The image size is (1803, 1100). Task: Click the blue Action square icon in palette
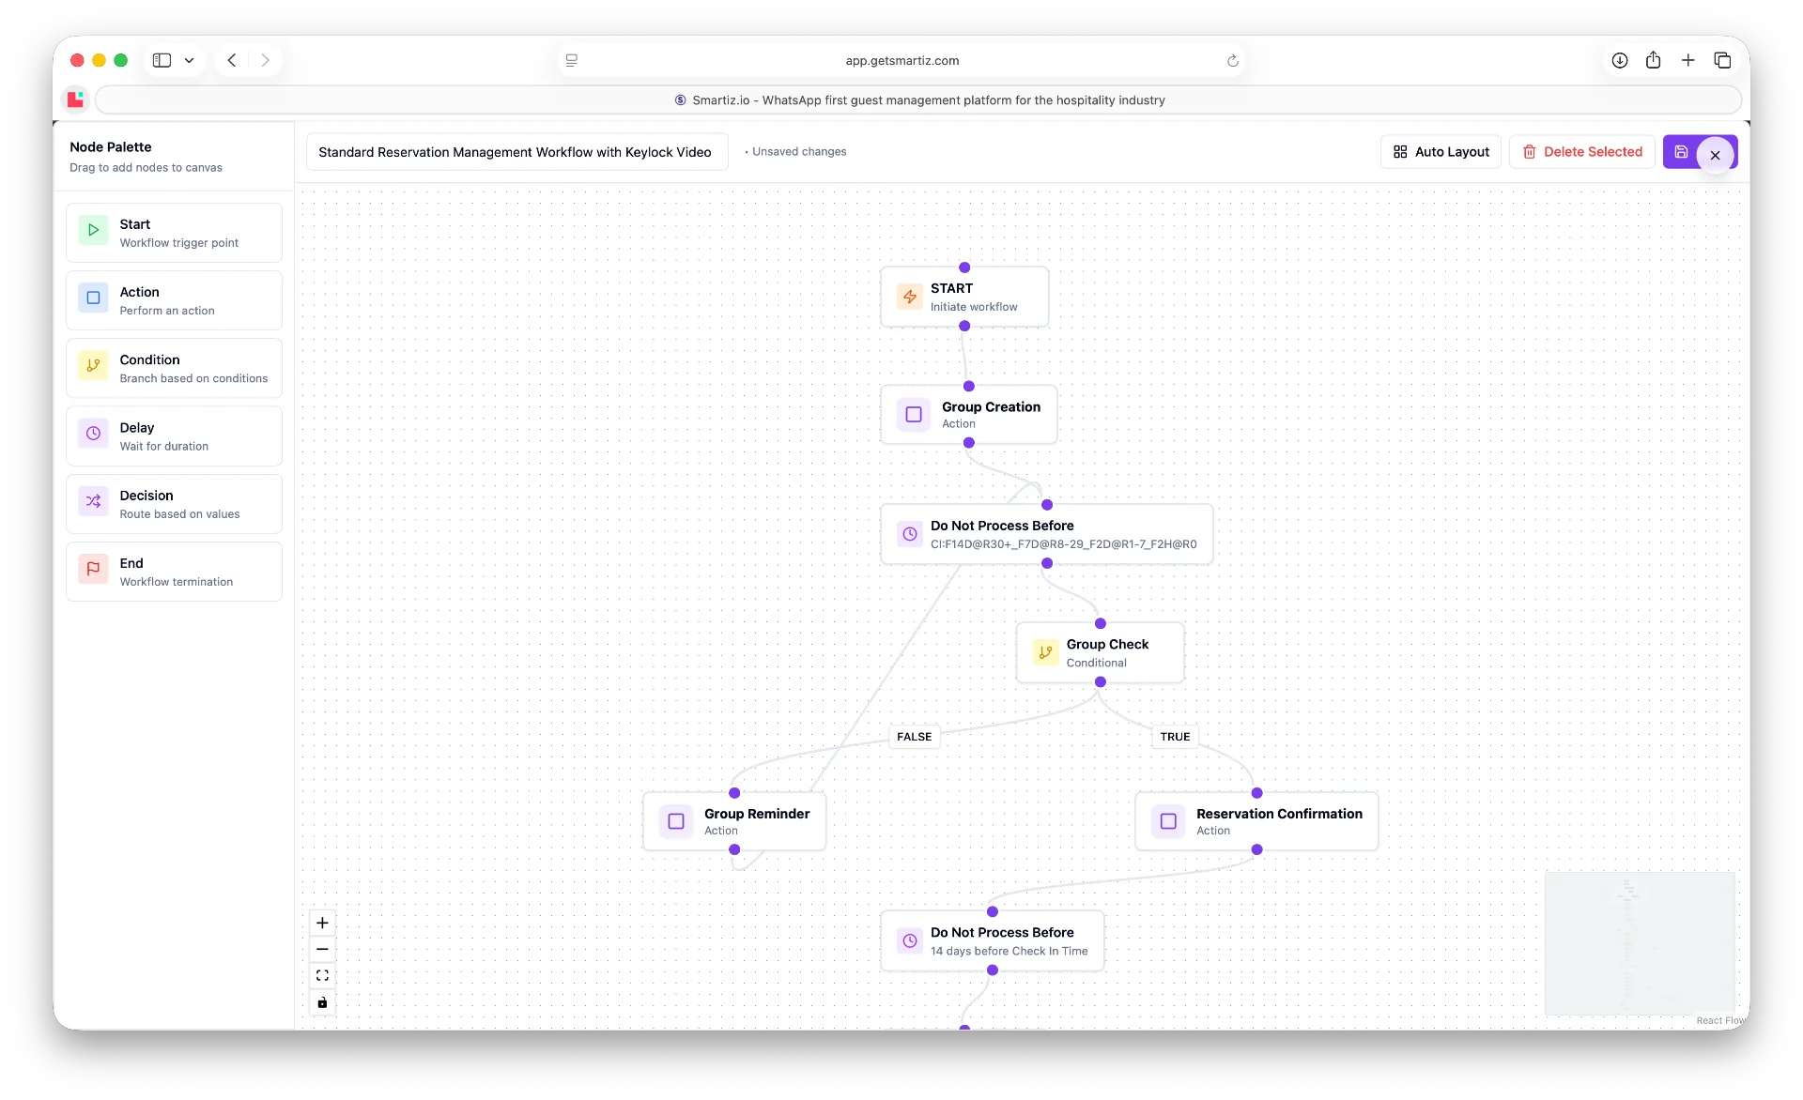(93, 298)
